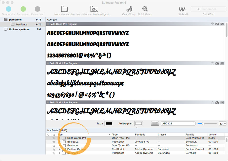Click the Linotype AG foundry cell
This screenshot has height=161, width=228.
(142, 142)
